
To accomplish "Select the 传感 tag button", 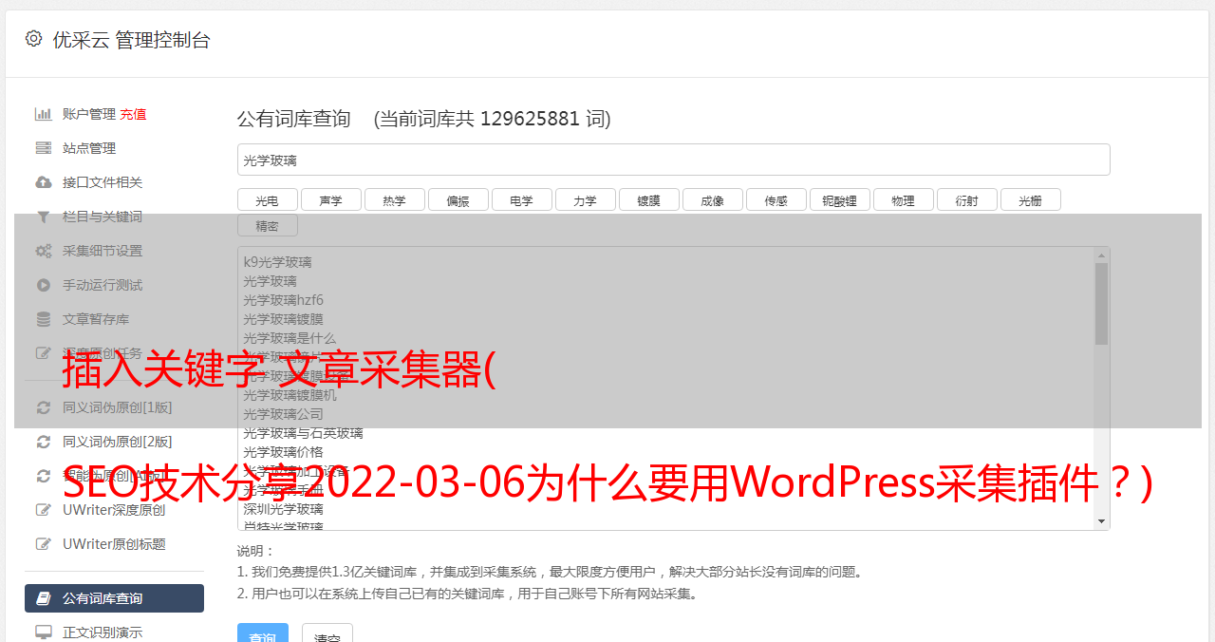I will 776,199.
